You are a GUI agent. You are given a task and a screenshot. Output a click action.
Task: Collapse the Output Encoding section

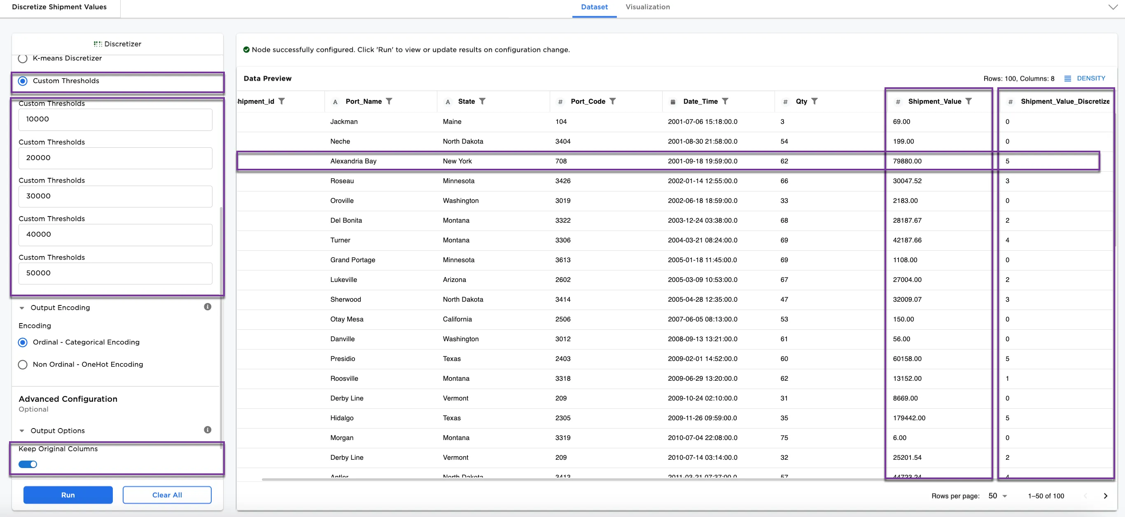coord(22,307)
